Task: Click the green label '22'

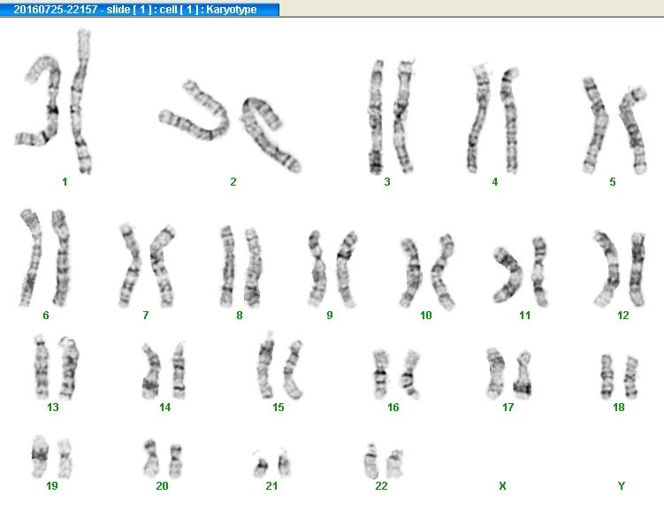Action: click(x=381, y=486)
